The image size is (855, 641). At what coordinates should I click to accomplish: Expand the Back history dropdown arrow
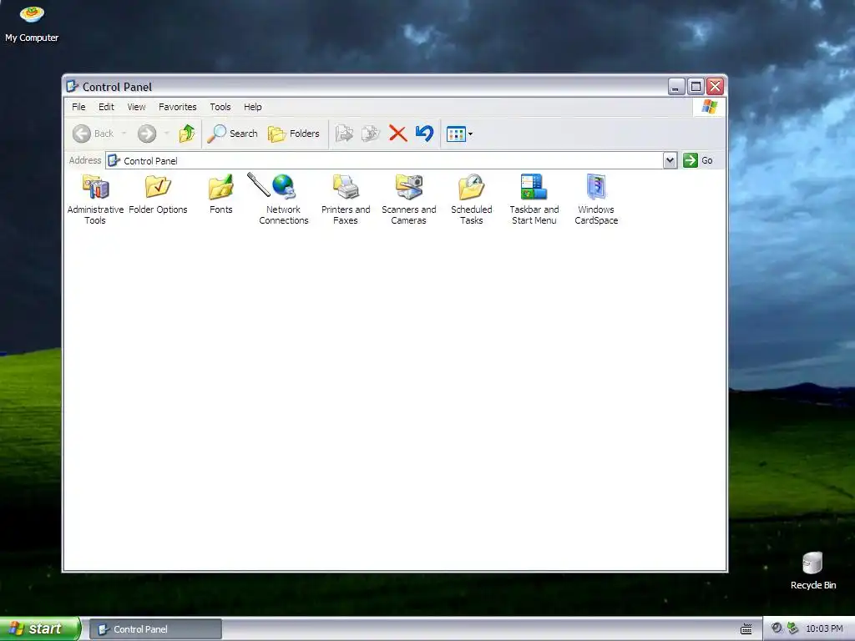pyautogui.click(x=124, y=134)
